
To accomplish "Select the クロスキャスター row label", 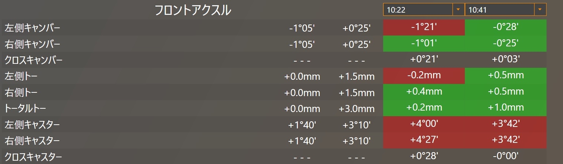I will (x=33, y=157).
